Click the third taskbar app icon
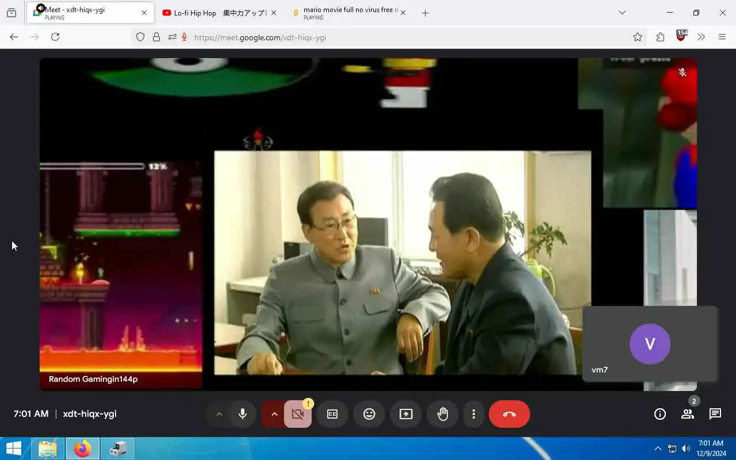The height and width of the screenshot is (460, 736). 118,448
